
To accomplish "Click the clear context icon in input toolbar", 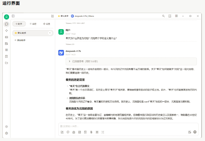I will [97, 132].
